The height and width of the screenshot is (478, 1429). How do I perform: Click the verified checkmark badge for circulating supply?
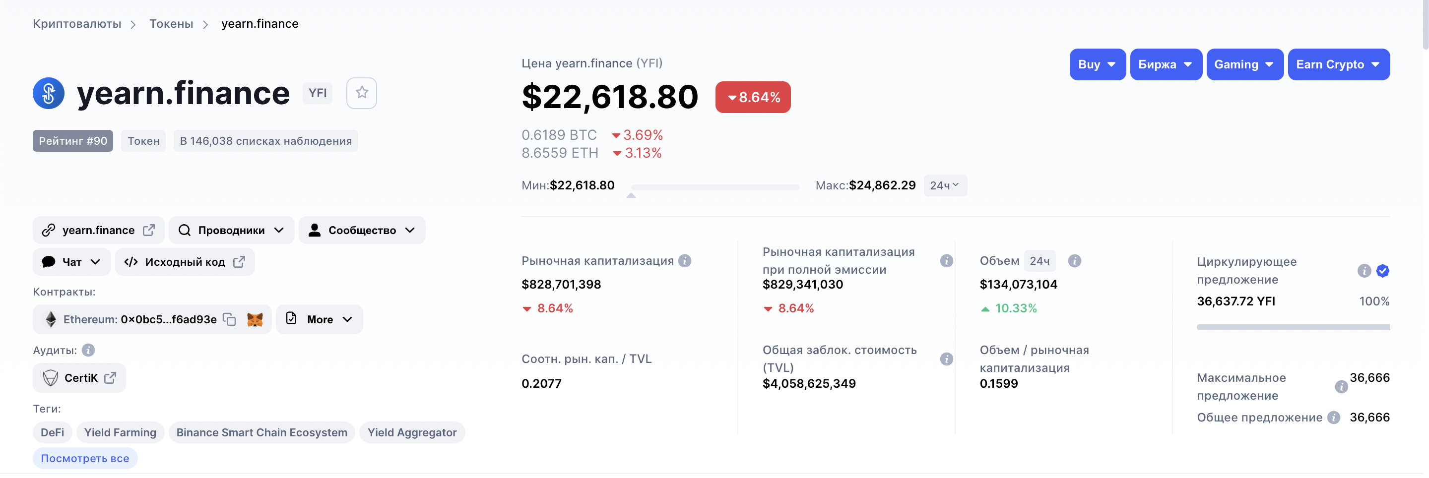tap(1383, 271)
